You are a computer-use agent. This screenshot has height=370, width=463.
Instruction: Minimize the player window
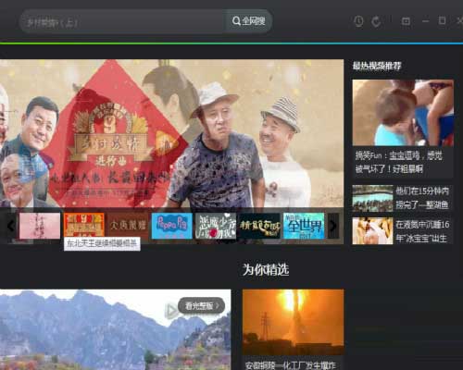(426, 21)
